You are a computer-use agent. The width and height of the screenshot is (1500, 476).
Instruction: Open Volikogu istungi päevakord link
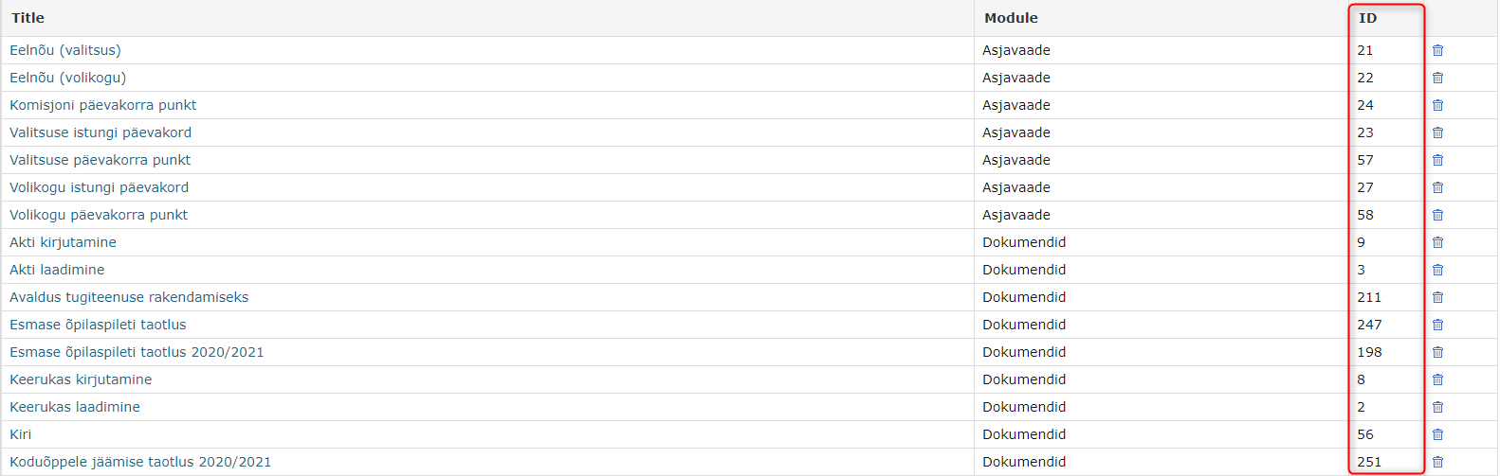click(99, 187)
